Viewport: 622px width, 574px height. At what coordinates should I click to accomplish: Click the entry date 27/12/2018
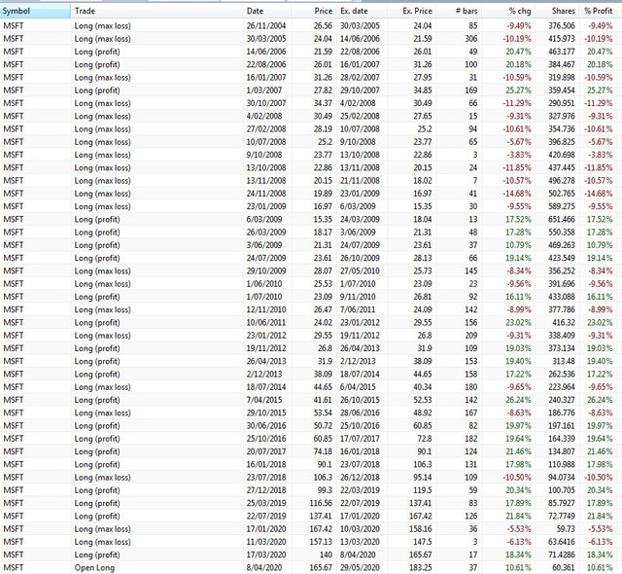tap(265, 490)
